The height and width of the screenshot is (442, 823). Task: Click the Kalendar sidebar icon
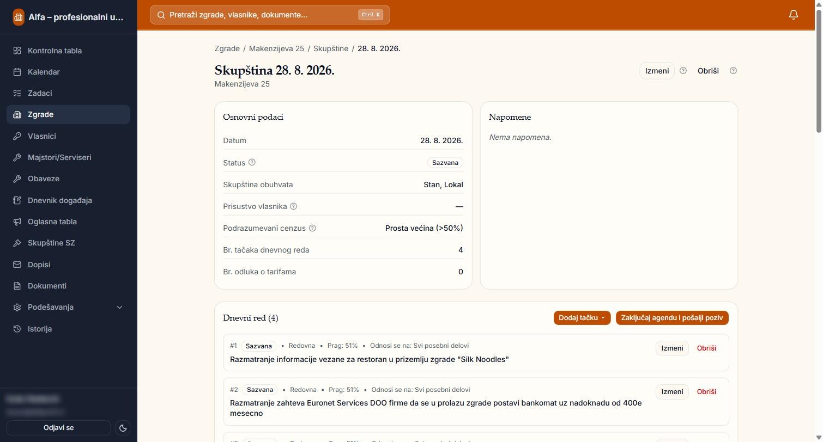17,72
